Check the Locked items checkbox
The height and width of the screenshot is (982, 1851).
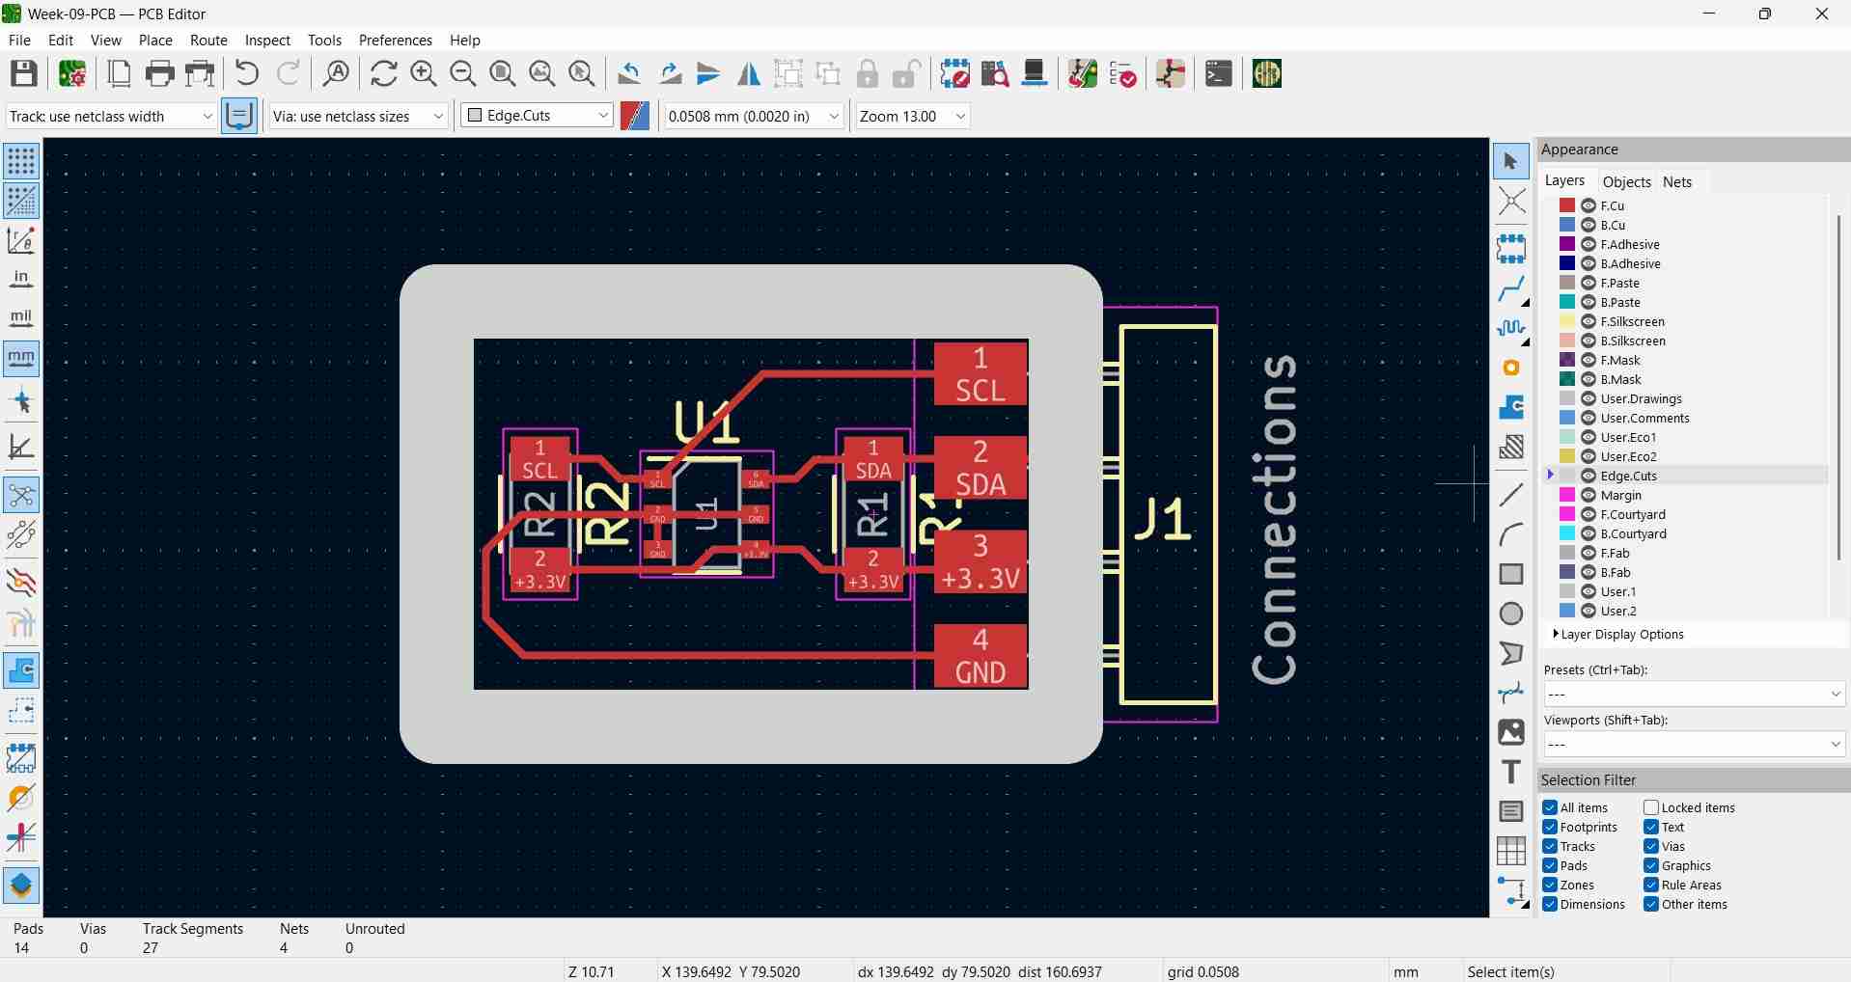1651,807
